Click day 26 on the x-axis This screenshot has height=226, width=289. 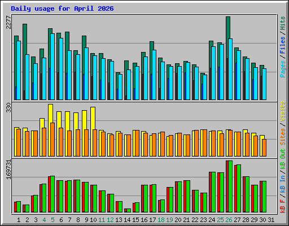(x=229, y=220)
